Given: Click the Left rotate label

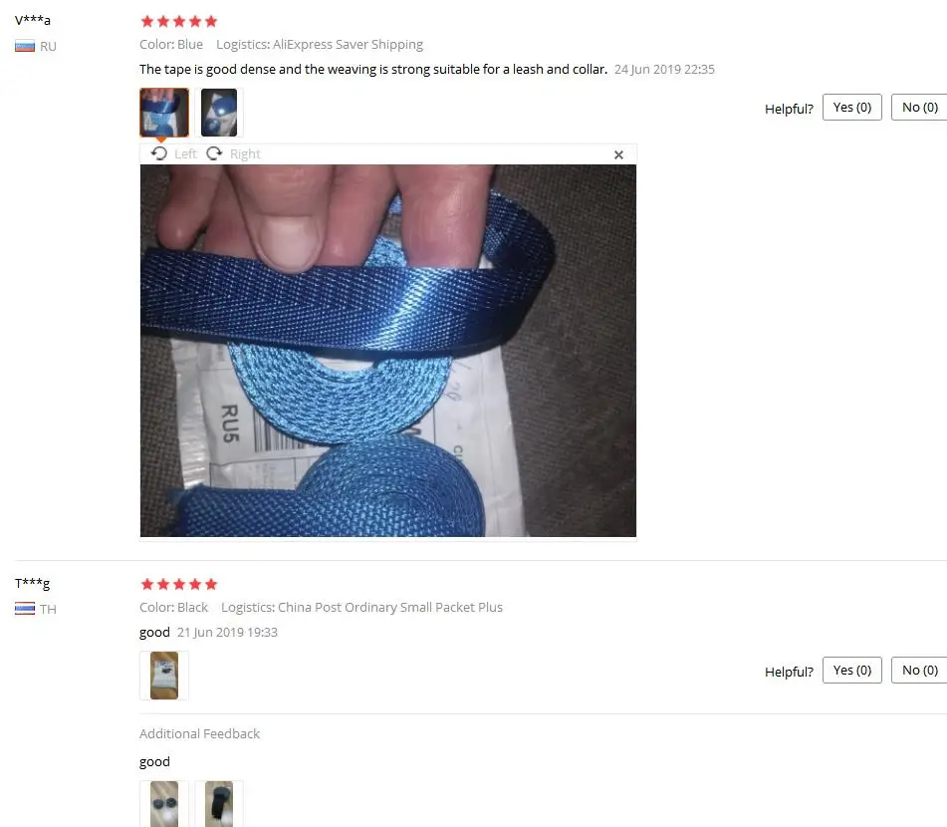Looking at the screenshot, I should [x=185, y=154].
